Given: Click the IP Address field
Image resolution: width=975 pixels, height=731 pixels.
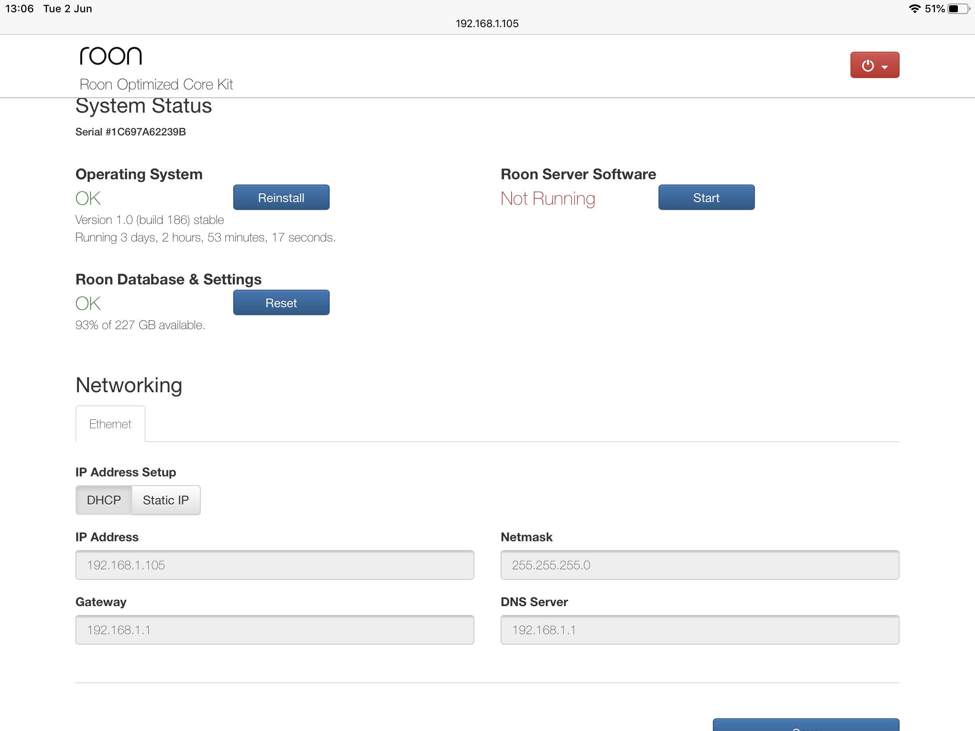Looking at the screenshot, I should click(x=274, y=565).
